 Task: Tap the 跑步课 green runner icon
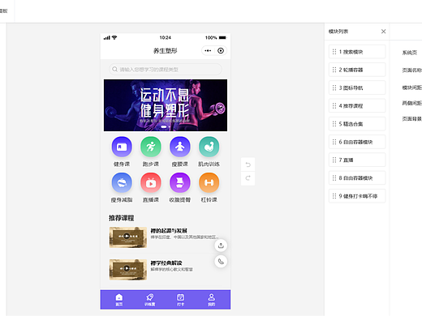coord(151,147)
